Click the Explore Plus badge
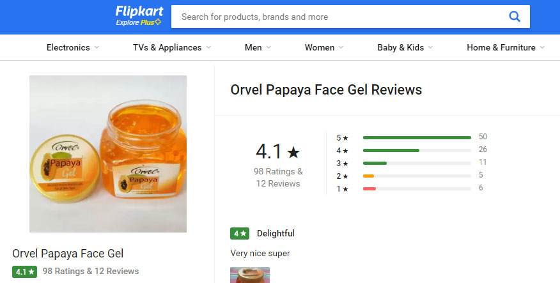 pos(139,22)
